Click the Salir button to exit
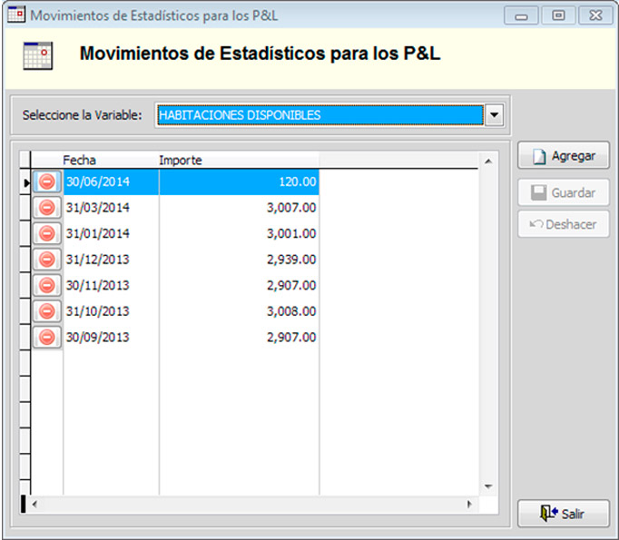The width and height of the screenshot is (619, 540). pyautogui.click(x=563, y=514)
